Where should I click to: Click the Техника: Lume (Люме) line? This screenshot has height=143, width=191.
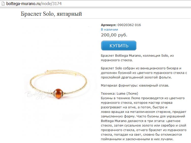click(x=120, y=94)
